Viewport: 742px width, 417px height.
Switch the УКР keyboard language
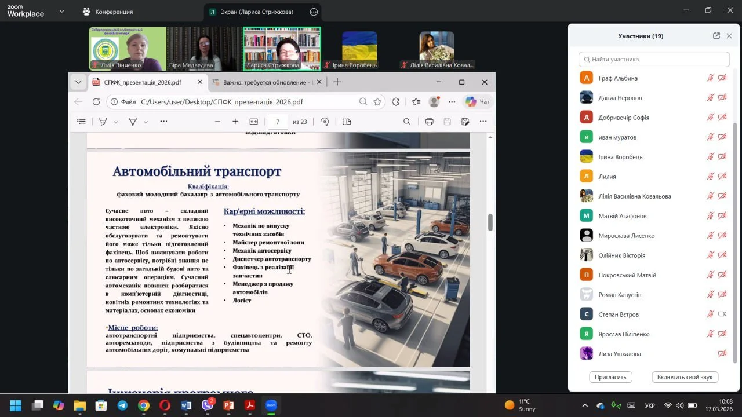(x=650, y=405)
